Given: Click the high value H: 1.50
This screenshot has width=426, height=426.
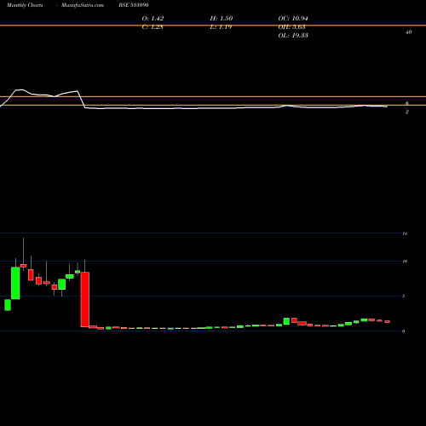Looking at the screenshot, I should point(222,19).
